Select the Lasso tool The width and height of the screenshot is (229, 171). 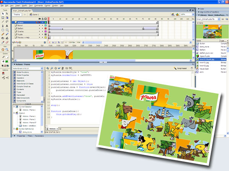click(7, 22)
